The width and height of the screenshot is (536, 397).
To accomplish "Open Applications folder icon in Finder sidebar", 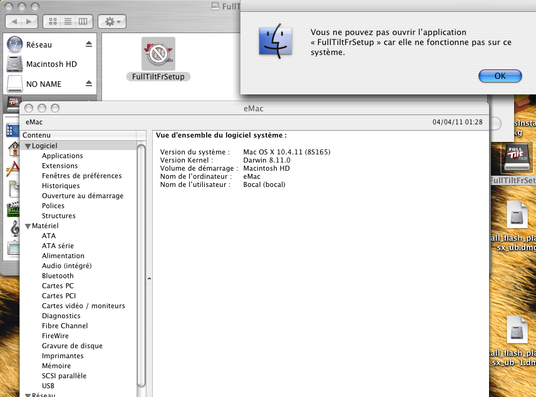I will 13,169.
